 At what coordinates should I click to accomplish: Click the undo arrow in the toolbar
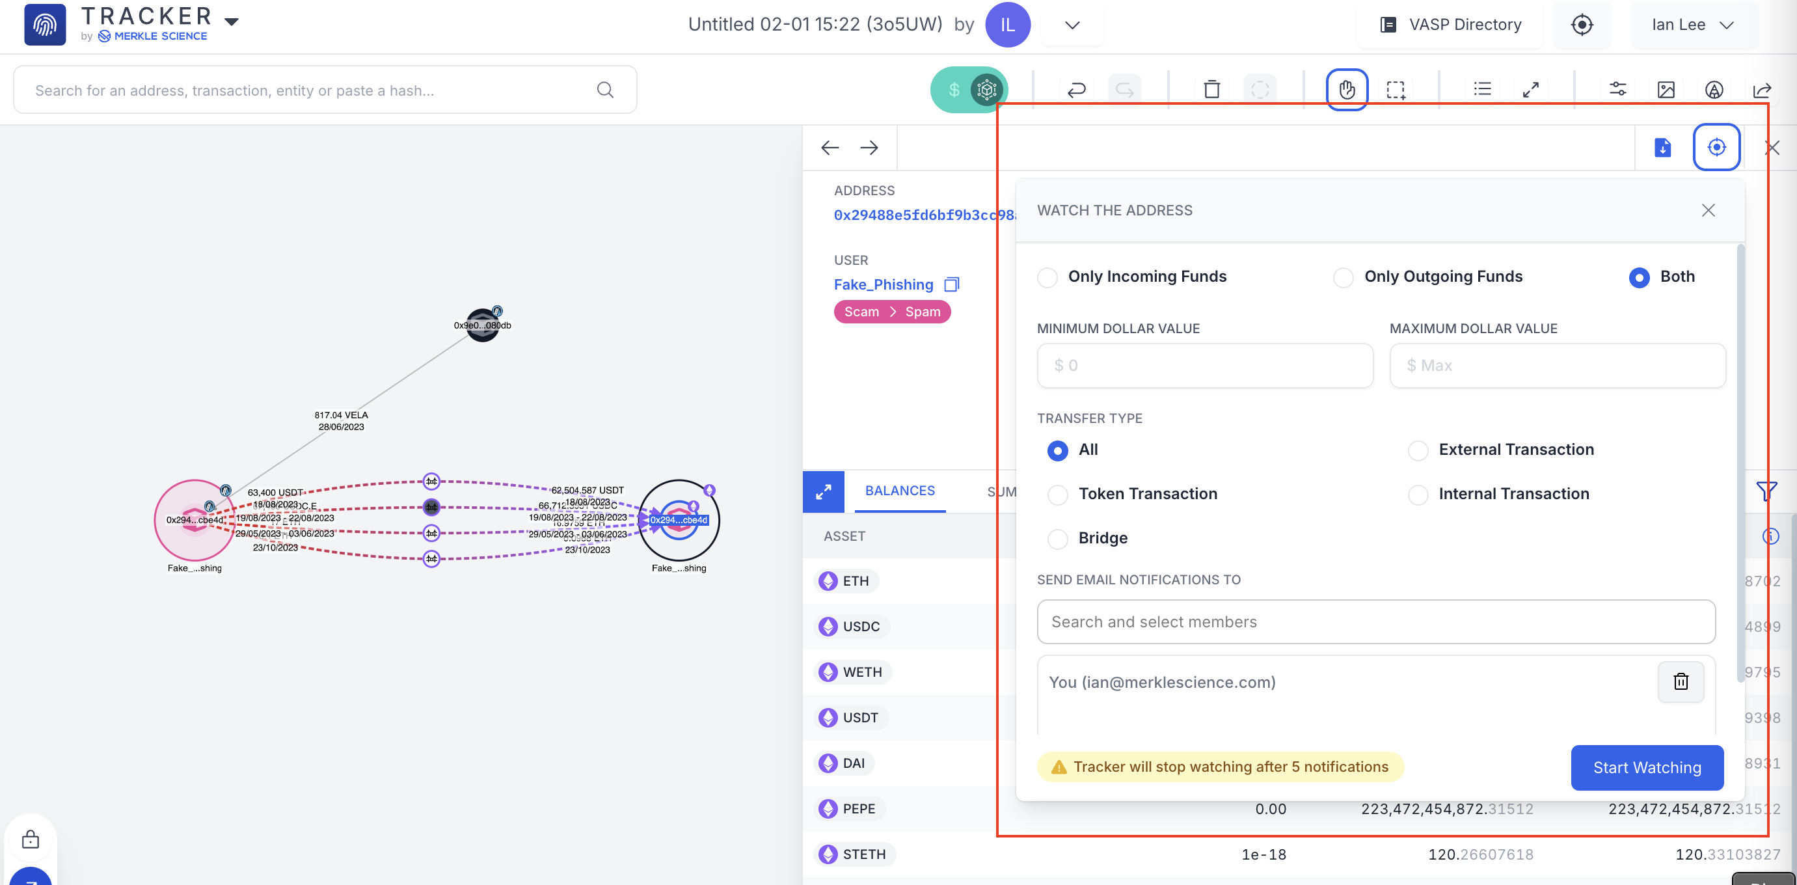point(1076,89)
